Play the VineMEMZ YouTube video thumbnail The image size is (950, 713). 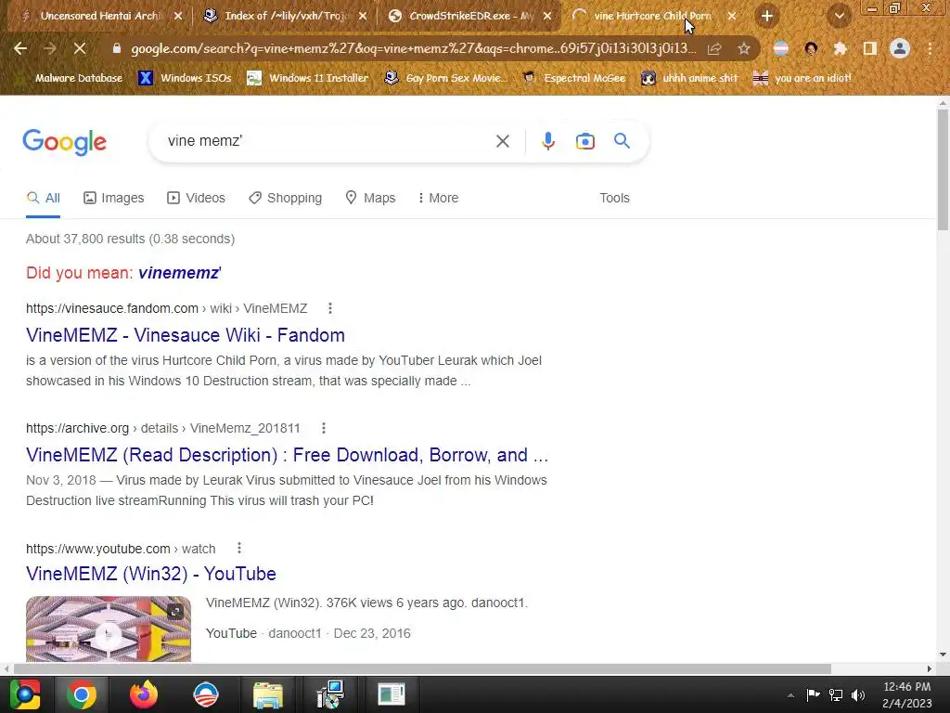pos(109,629)
